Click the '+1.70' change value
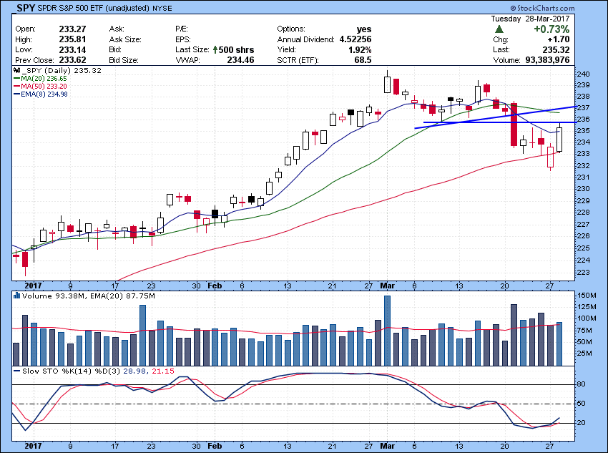 pos(559,39)
